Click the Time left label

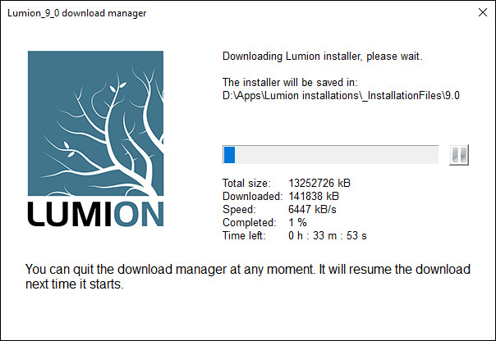[x=244, y=235]
